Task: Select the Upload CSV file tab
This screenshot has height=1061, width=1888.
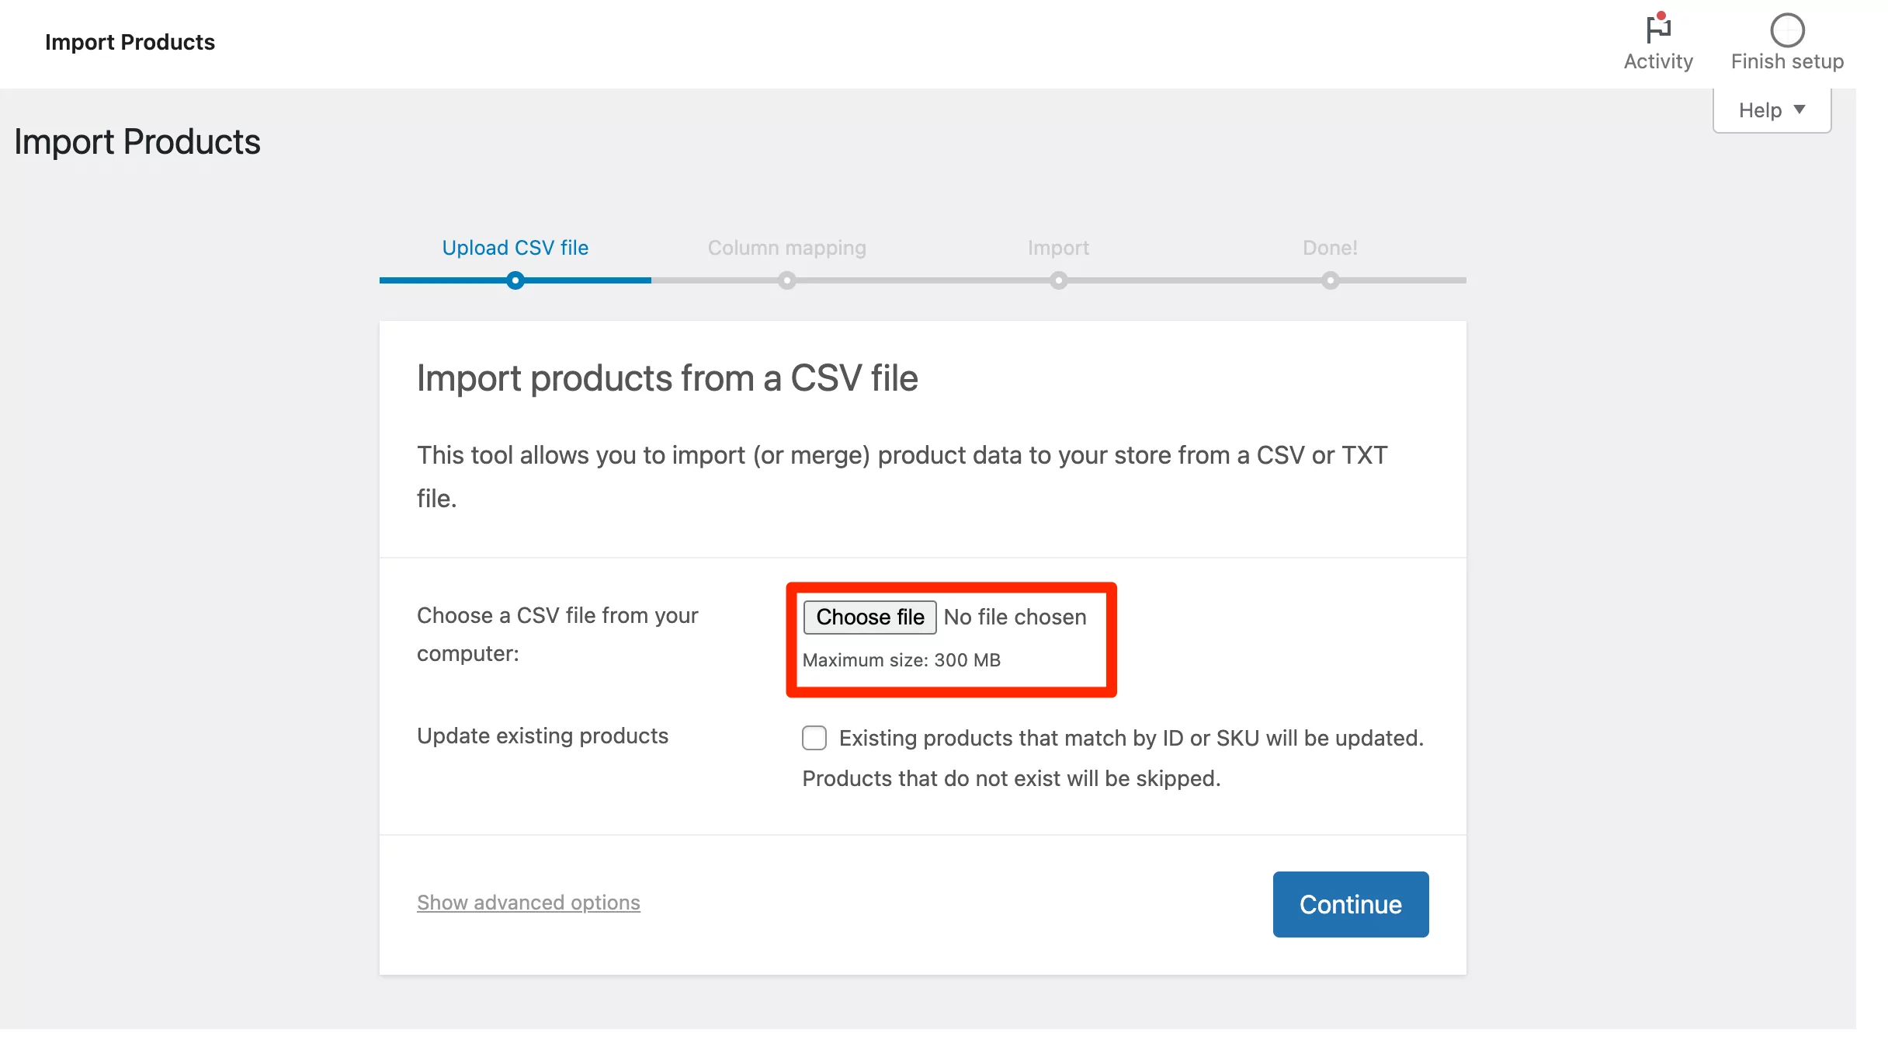Action: pyautogui.click(x=515, y=248)
